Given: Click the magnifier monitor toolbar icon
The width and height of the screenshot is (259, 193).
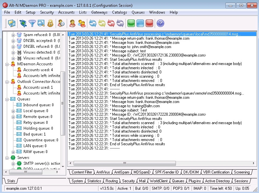Looking at the screenshot, I should (x=41, y=23).
